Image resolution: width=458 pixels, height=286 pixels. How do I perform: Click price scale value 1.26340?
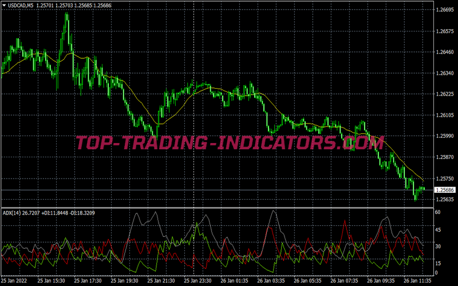click(445, 73)
